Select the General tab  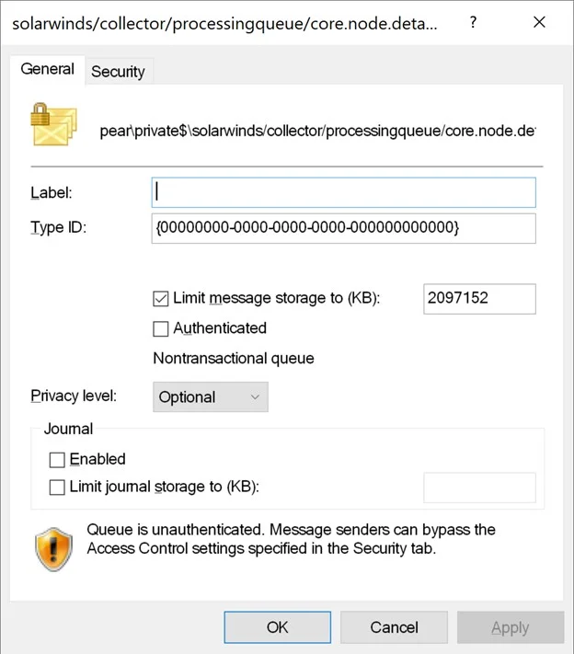(x=48, y=69)
